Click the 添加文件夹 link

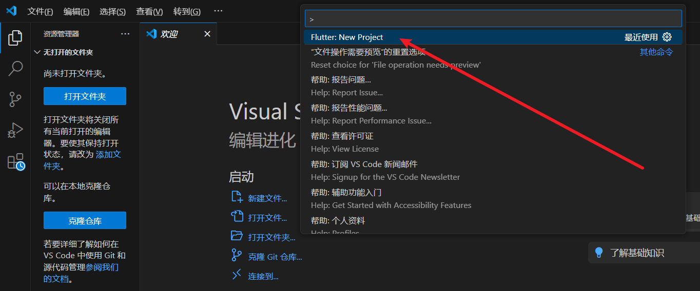(108, 154)
